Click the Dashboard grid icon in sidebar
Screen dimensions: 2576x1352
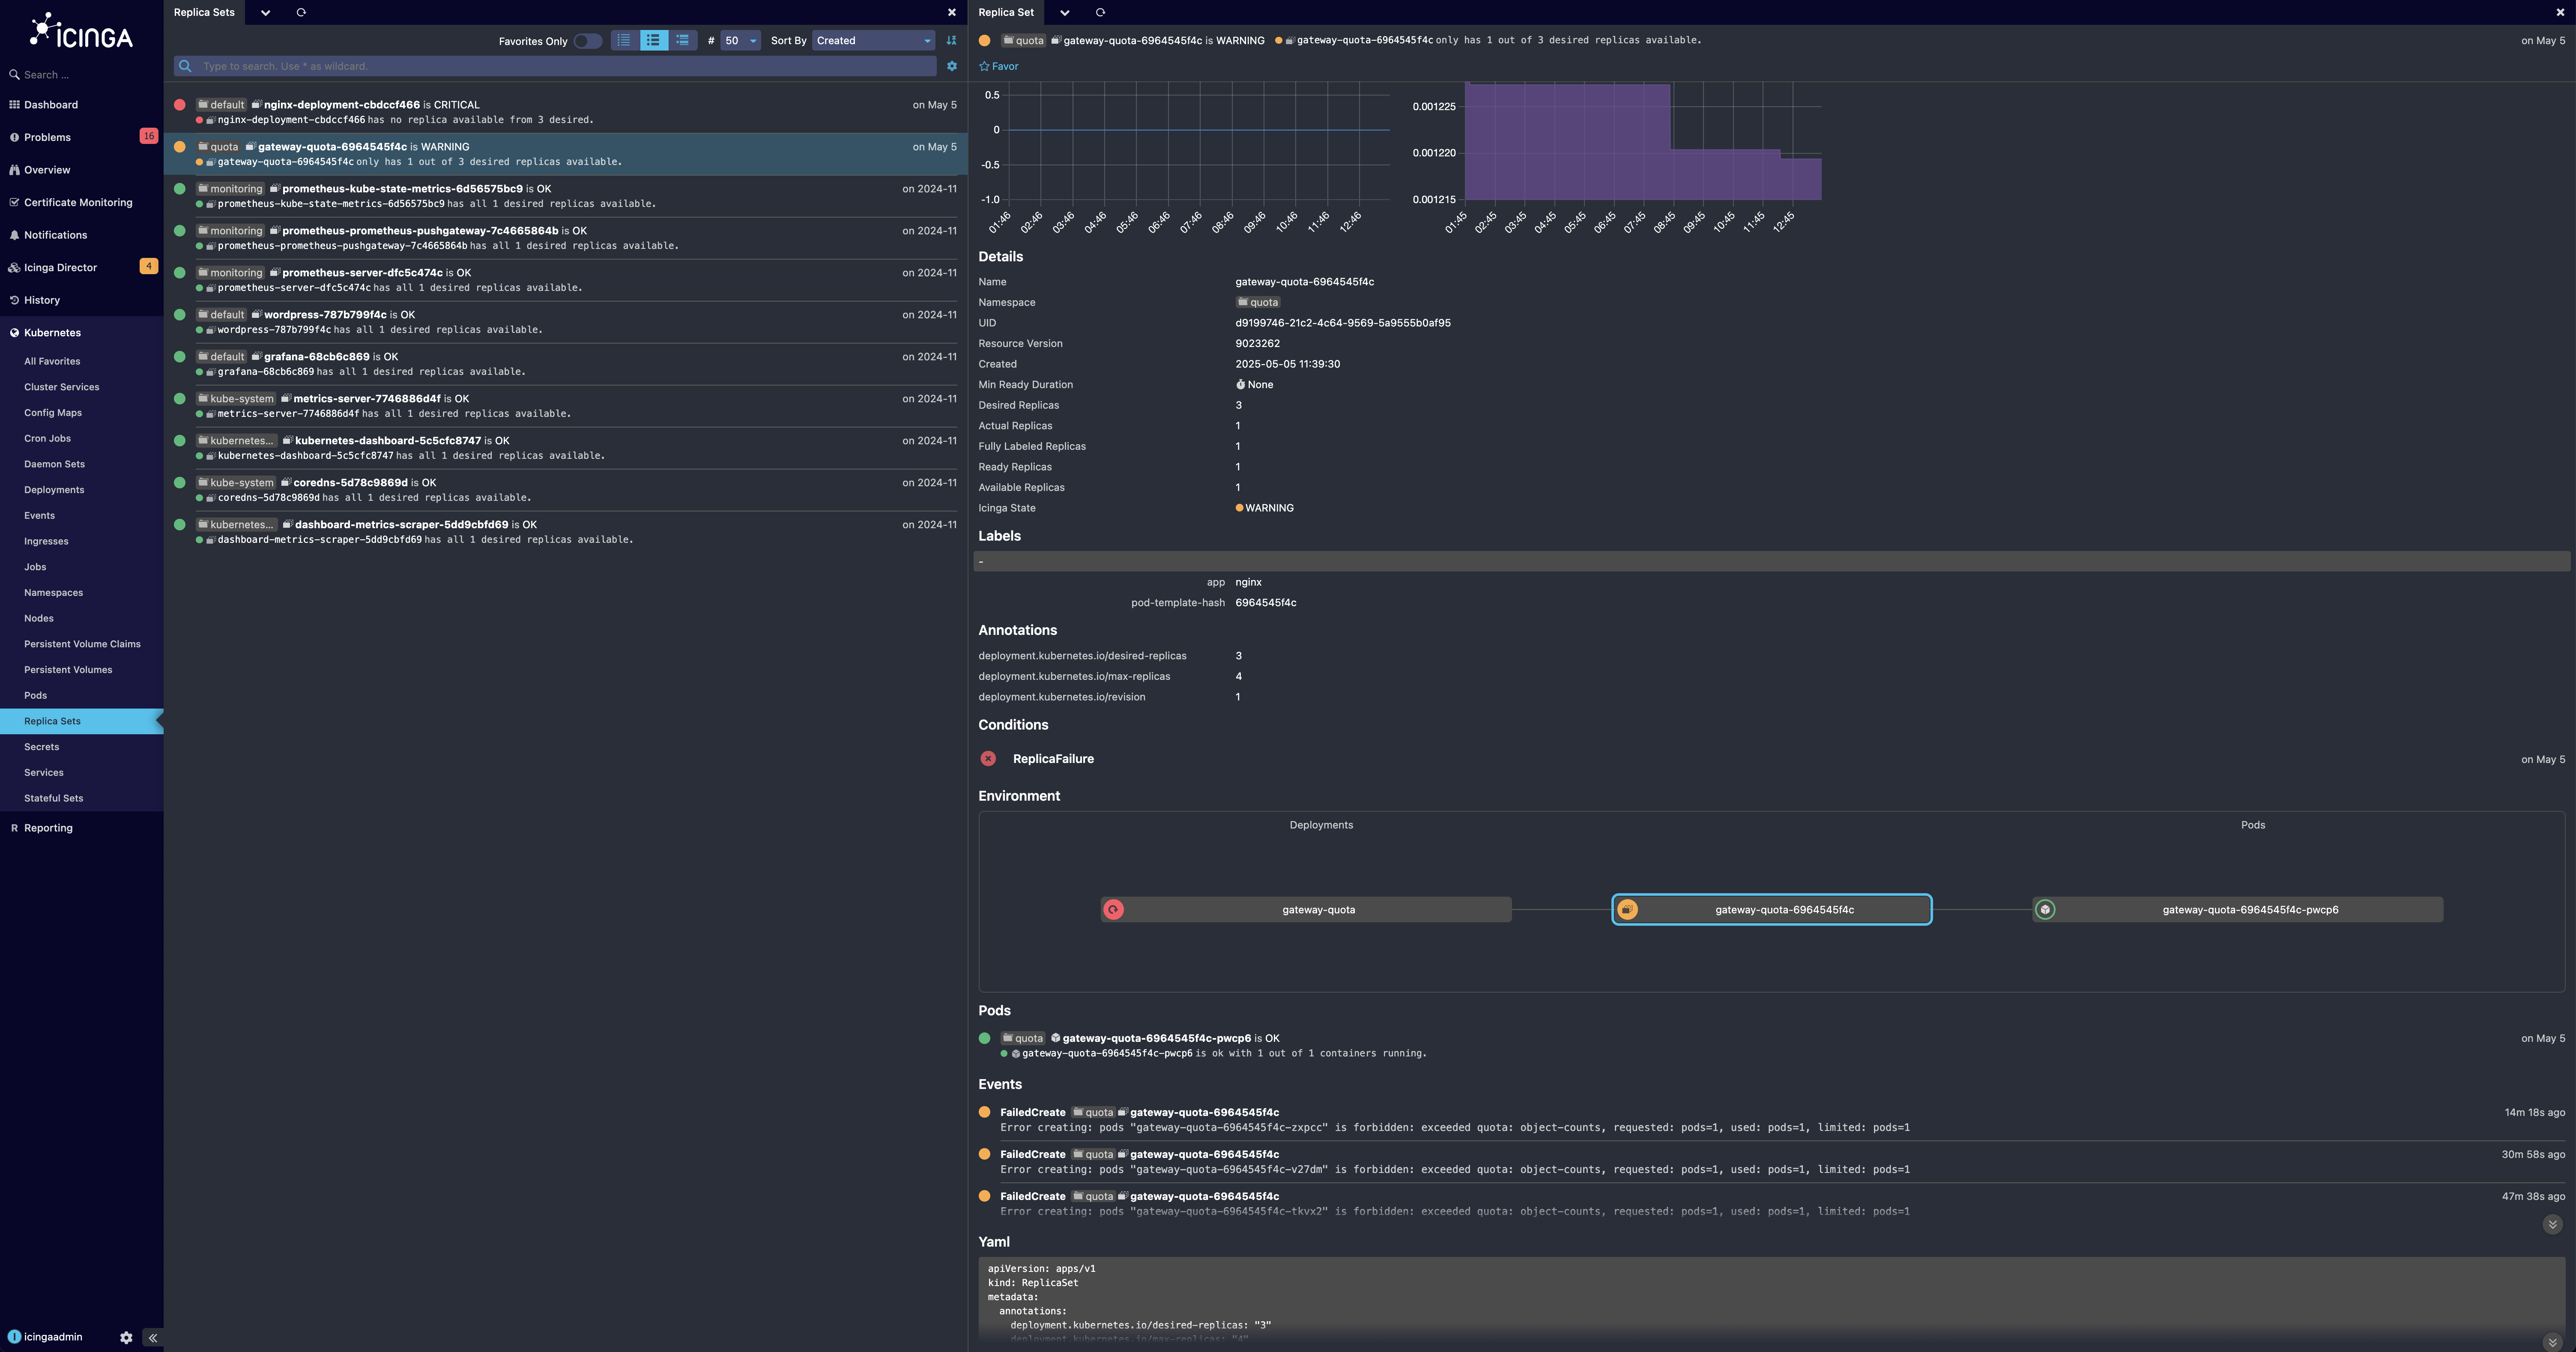coord(14,104)
